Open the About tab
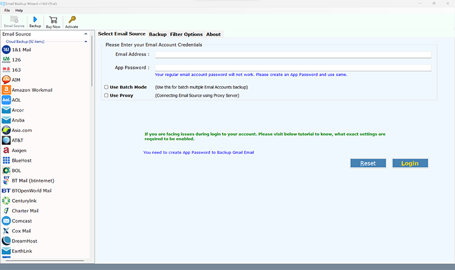The image size is (455, 270). pyautogui.click(x=213, y=34)
